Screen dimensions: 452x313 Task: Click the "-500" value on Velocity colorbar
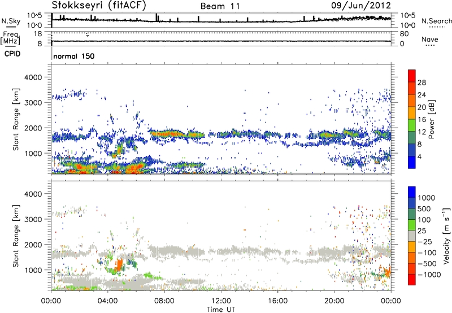pyautogui.click(x=427, y=264)
